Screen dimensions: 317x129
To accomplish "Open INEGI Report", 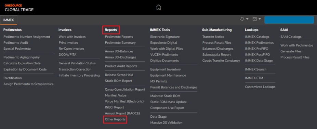I will [x=115, y=107].
